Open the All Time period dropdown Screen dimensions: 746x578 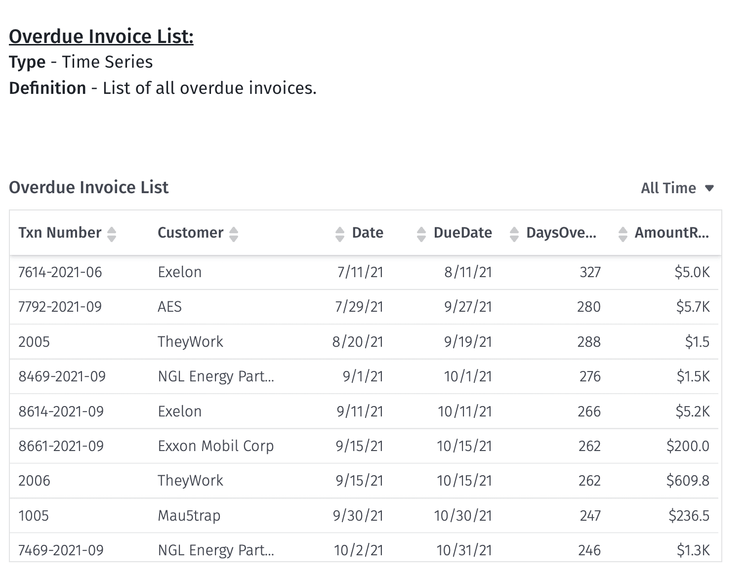pos(668,188)
